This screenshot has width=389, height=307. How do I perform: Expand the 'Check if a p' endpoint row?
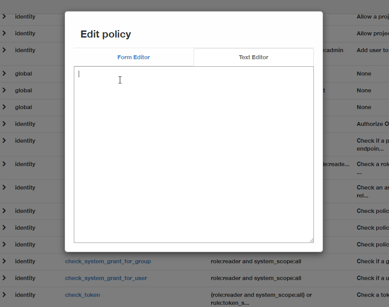point(4,140)
